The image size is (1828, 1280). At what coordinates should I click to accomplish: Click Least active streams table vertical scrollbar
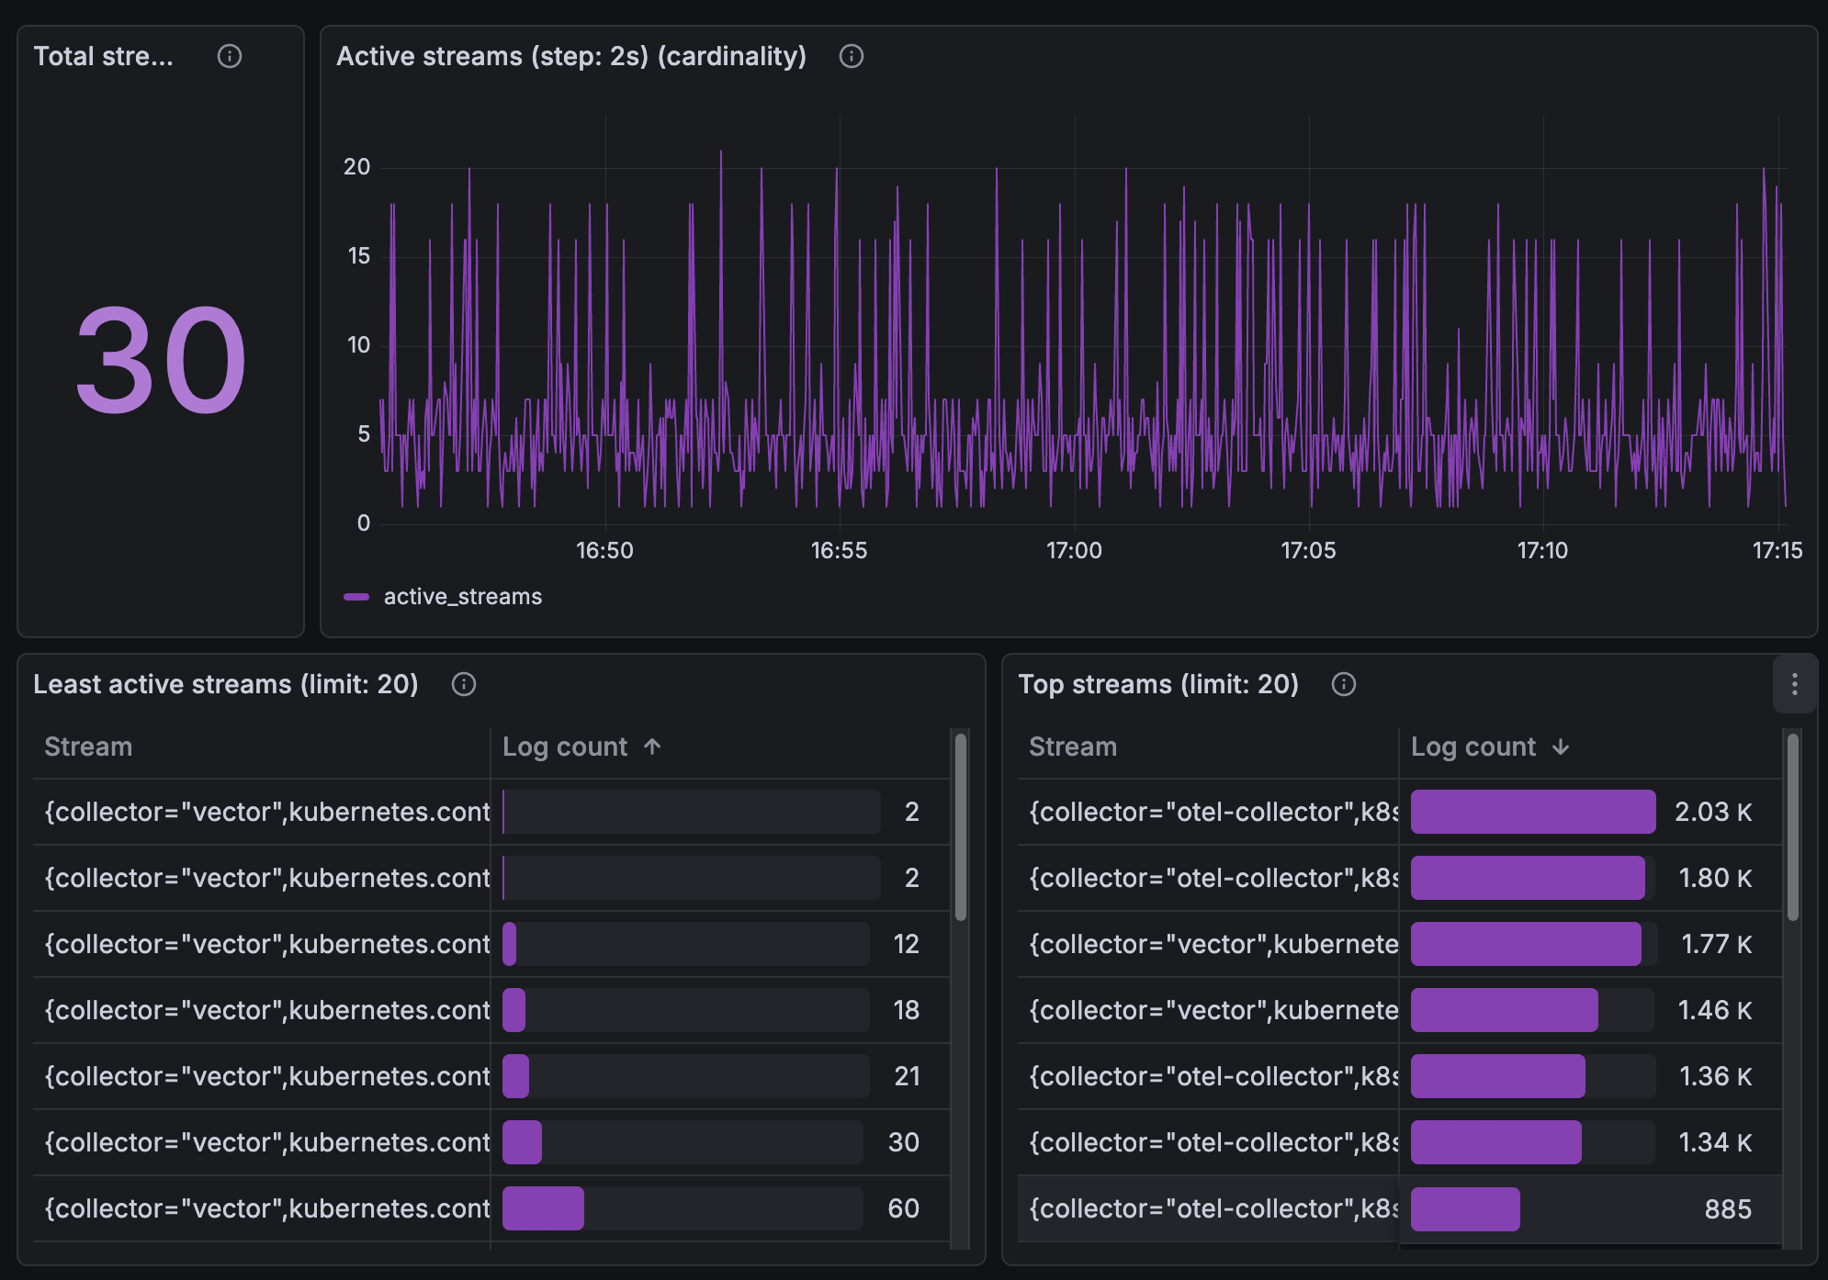[x=960, y=826]
